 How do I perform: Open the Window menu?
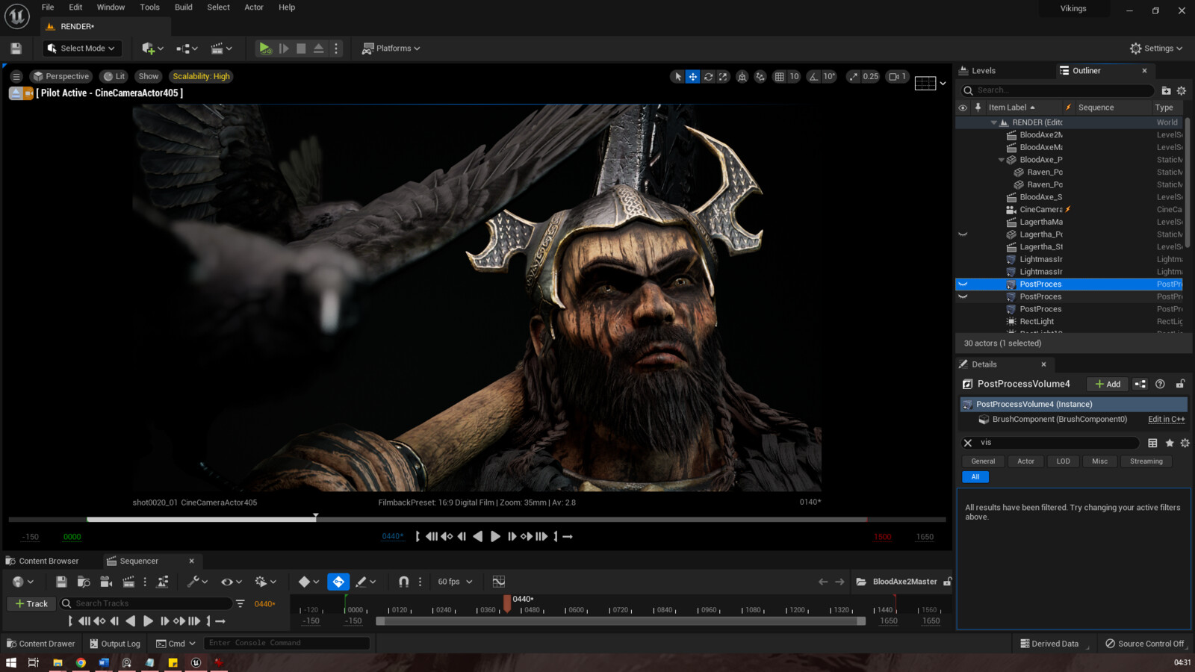click(x=111, y=7)
